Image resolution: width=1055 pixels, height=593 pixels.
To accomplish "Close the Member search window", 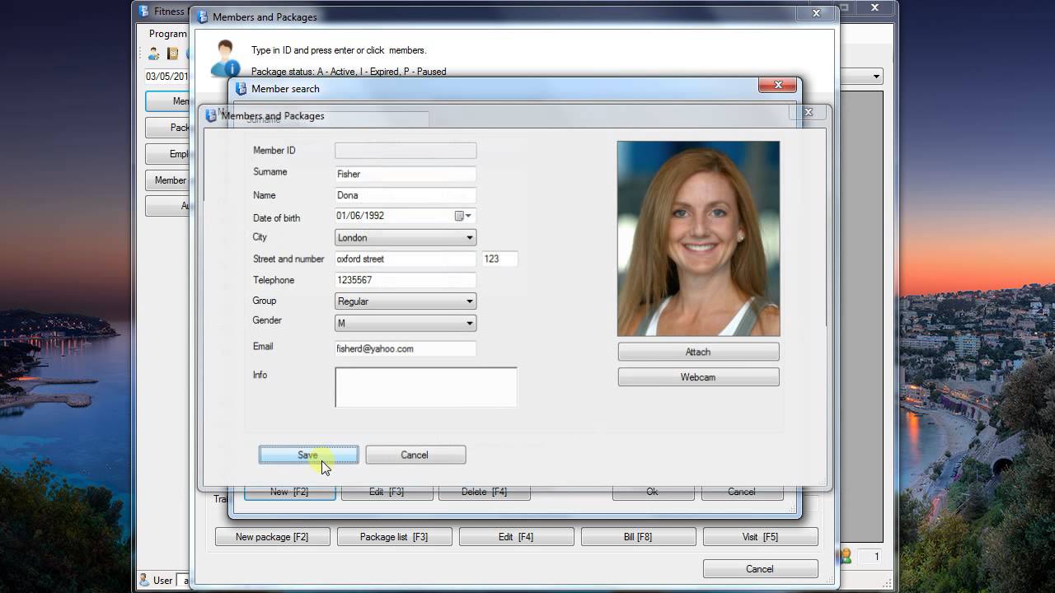I will [x=778, y=85].
